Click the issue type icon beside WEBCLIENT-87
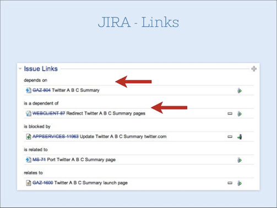Image resolution: width=277 pixels, height=208 pixels. pyautogui.click(x=28, y=113)
